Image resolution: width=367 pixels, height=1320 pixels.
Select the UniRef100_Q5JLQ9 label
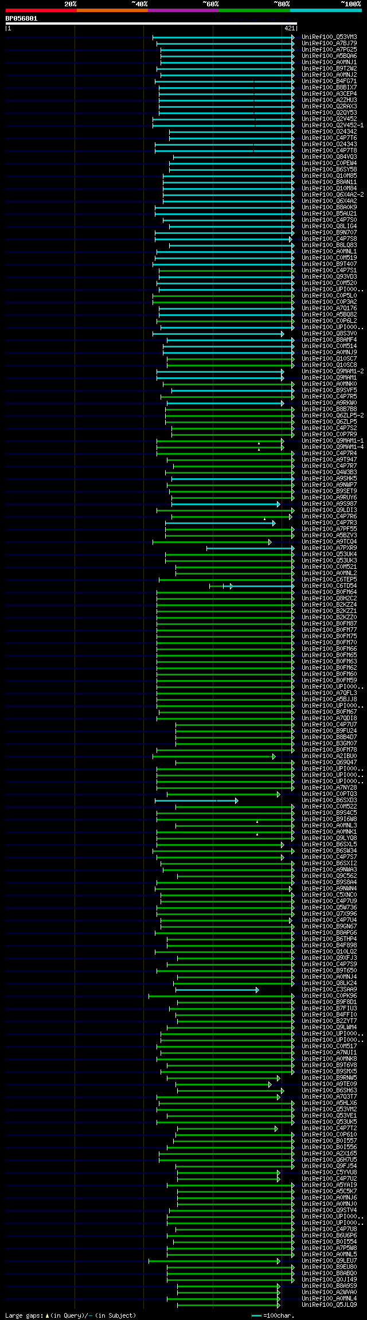click(329, 1305)
